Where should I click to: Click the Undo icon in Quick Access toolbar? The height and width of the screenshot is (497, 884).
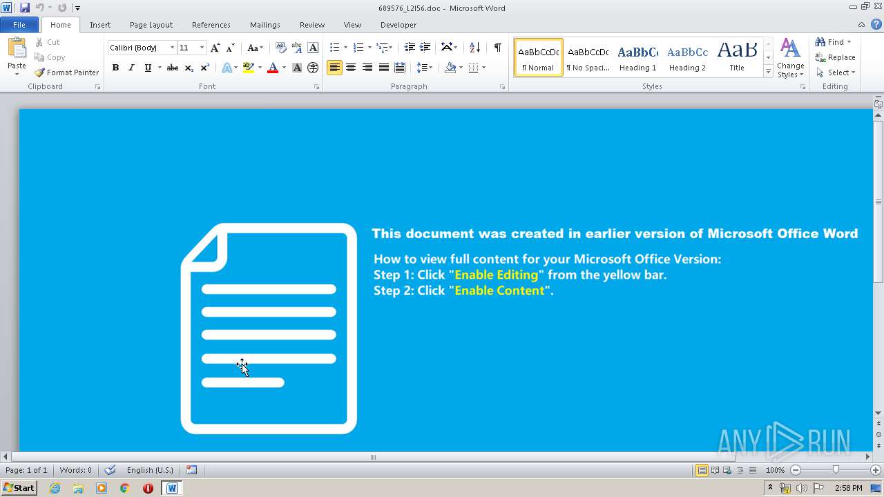(39, 8)
